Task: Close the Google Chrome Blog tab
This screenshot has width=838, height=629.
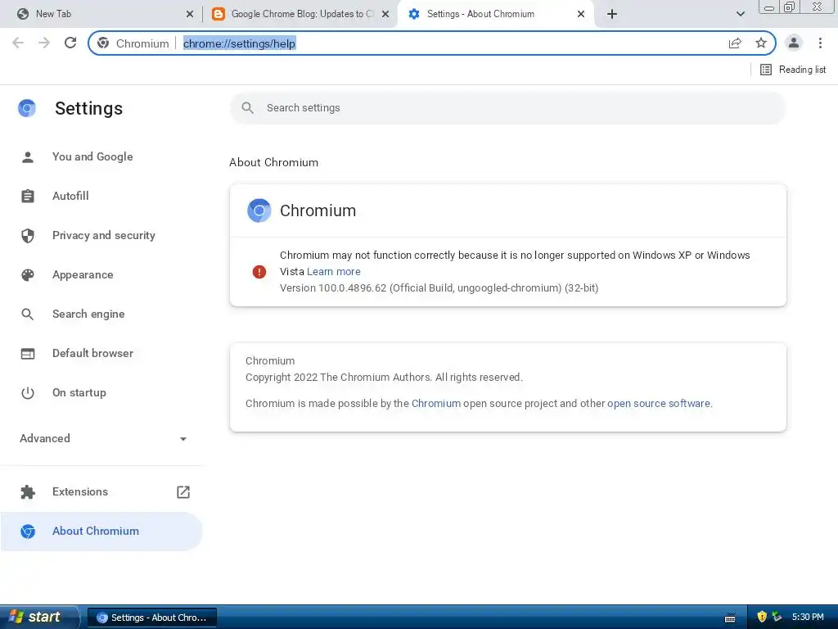Action: [x=385, y=14]
